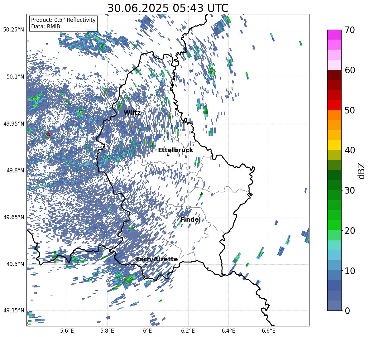This screenshot has width=369, height=337.
Task: Click the 50.1°N latitude label
Action: 15,77
